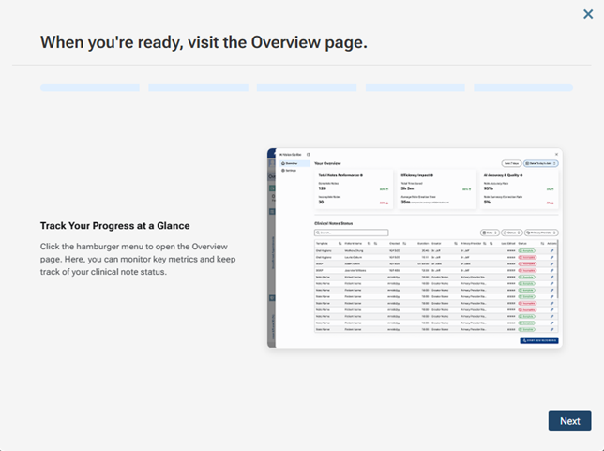Click the edit pencil icon in the last table row
604x451 pixels.
pos(553,330)
